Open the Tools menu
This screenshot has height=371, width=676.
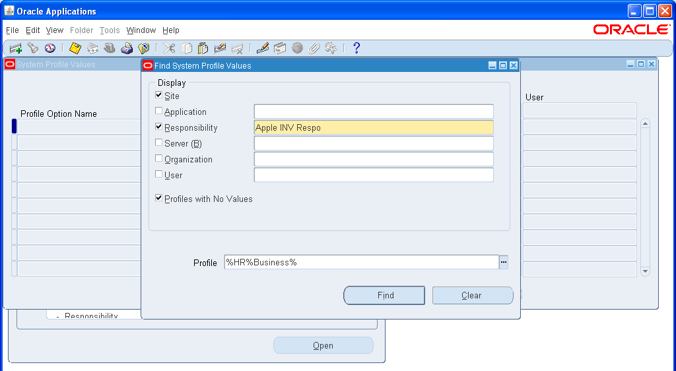click(x=110, y=30)
